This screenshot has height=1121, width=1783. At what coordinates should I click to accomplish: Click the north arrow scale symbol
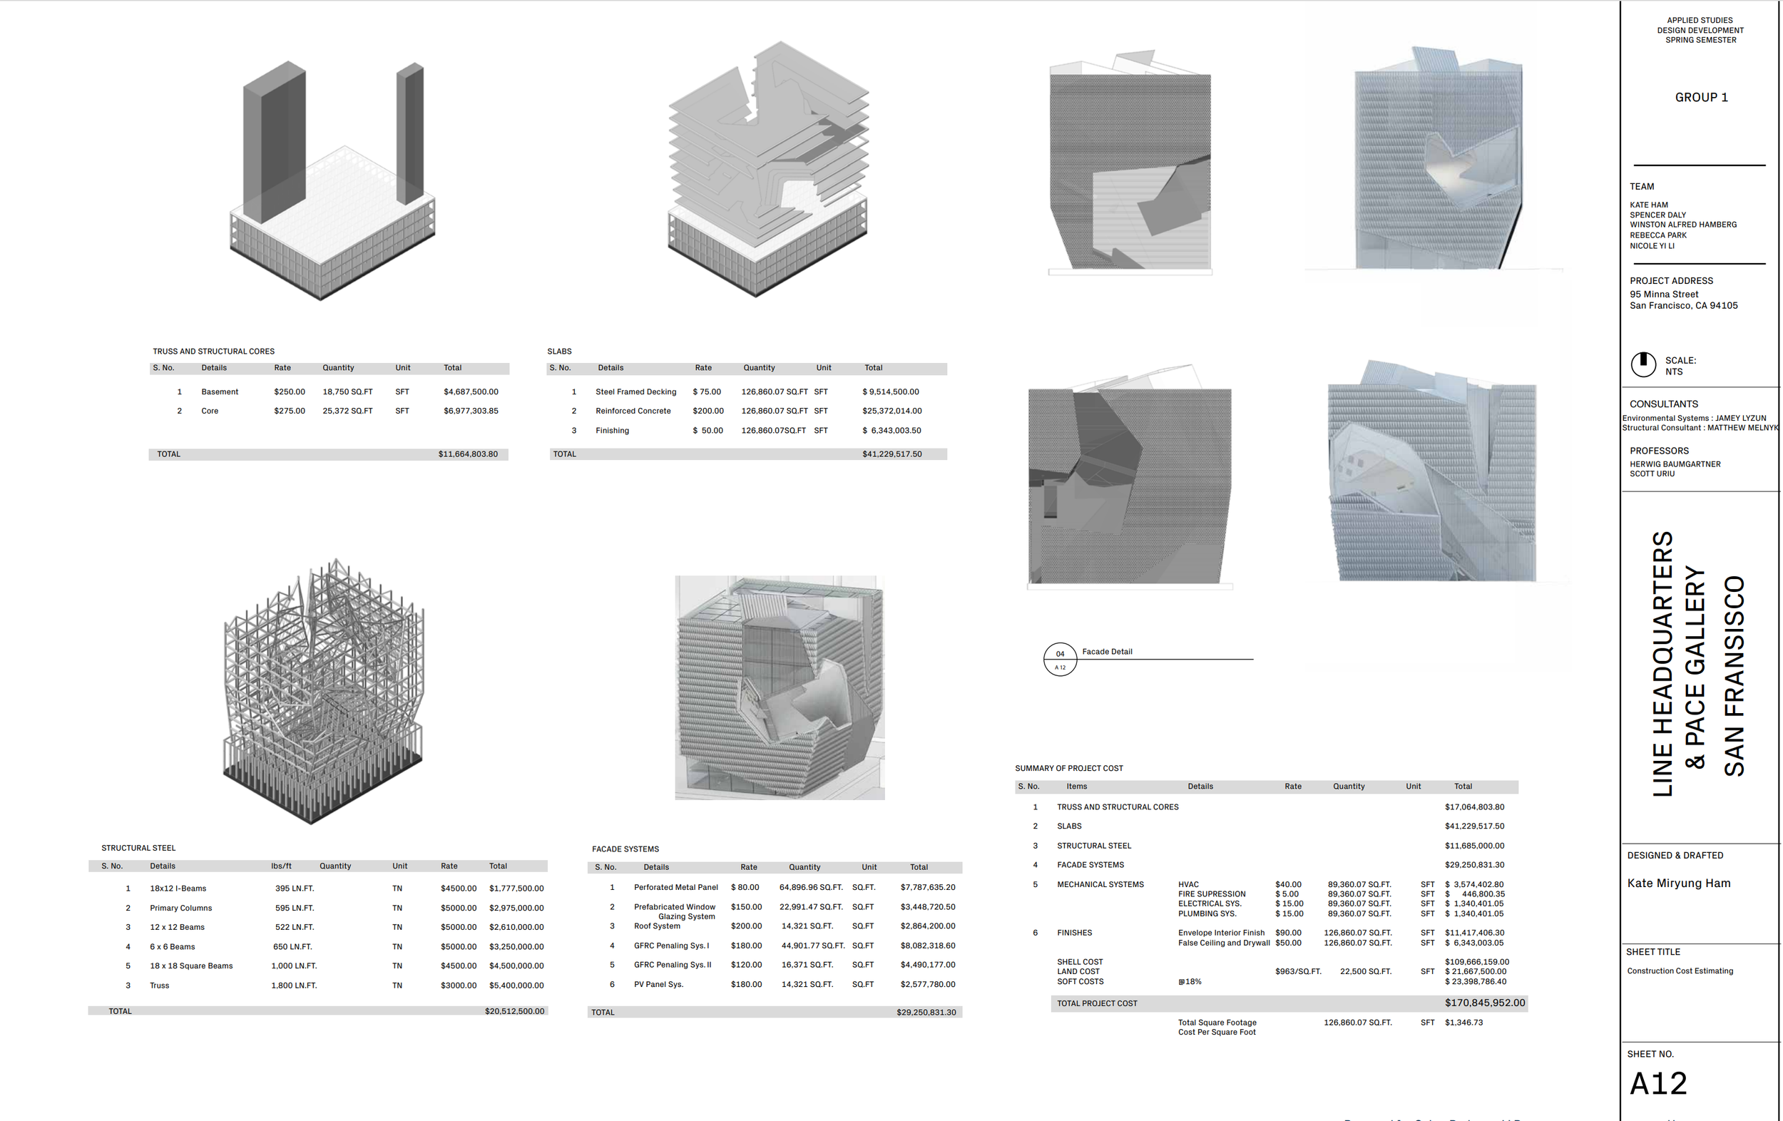1643,364
